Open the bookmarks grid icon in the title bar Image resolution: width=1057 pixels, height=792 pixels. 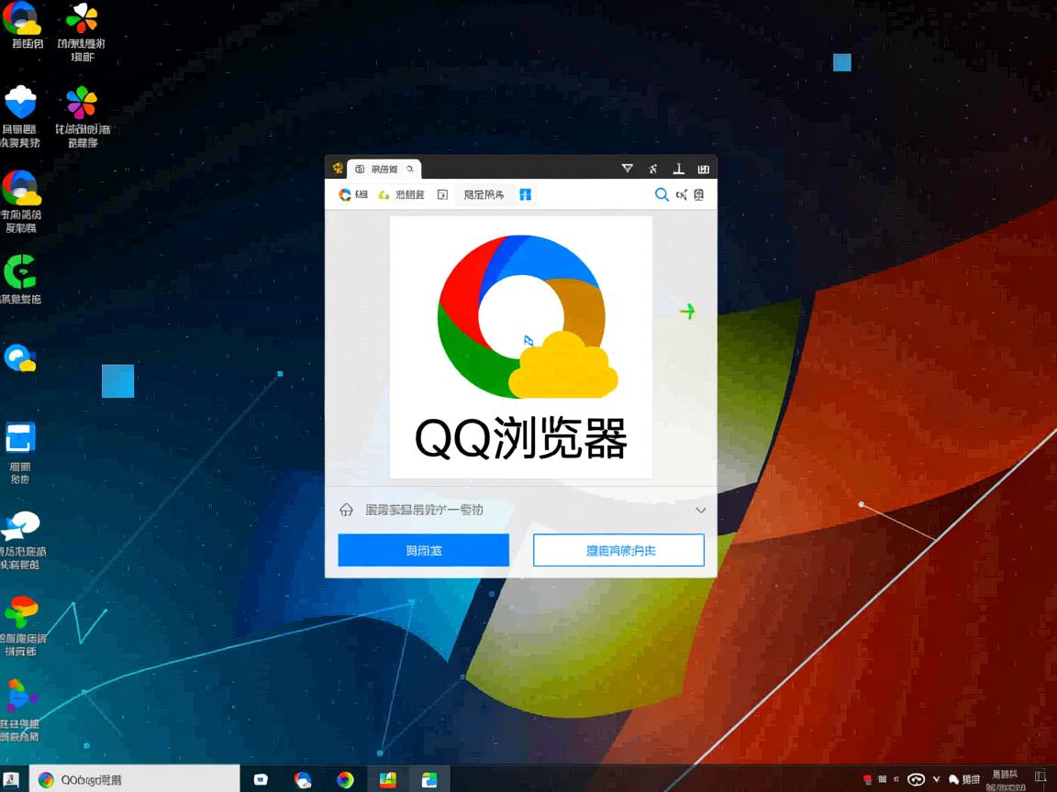point(705,169)
